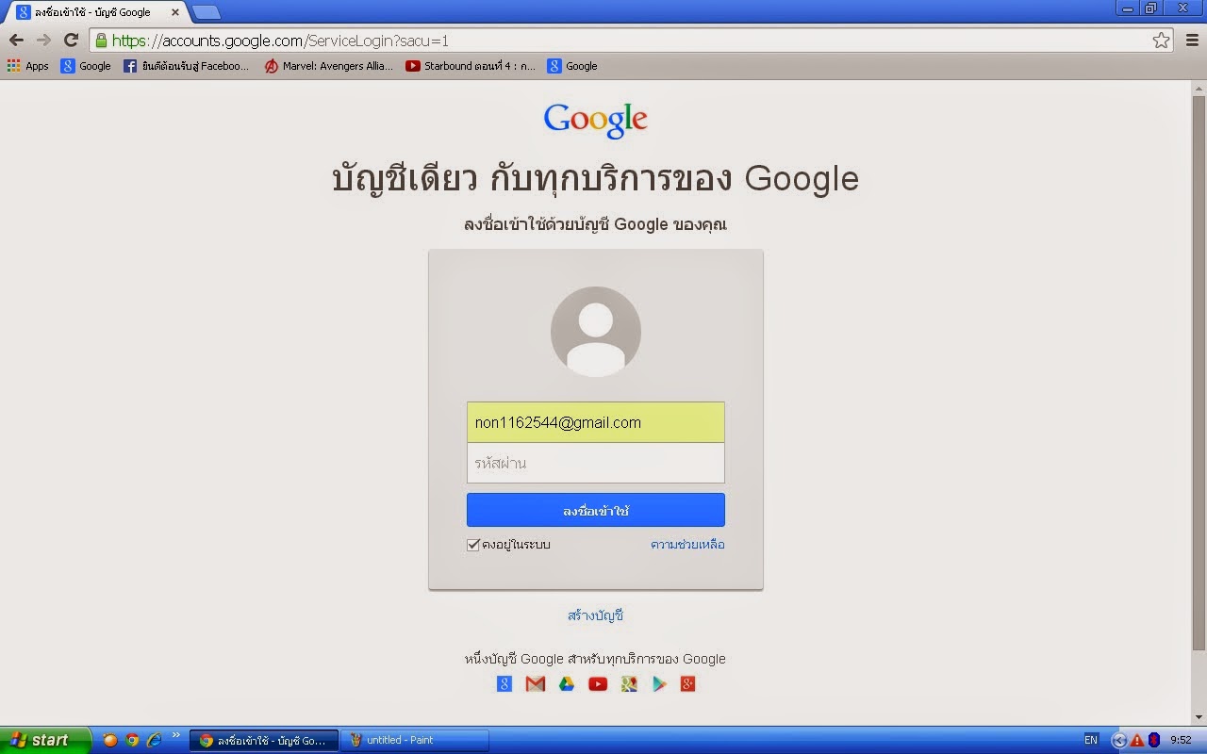Click the blank profile avatar picture

point(596,332)
